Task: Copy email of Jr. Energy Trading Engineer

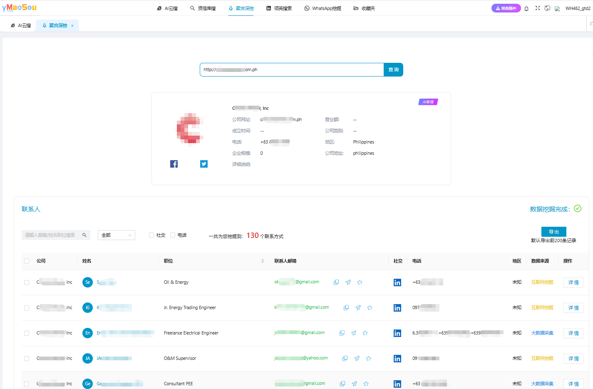Action: pos(346,308)
